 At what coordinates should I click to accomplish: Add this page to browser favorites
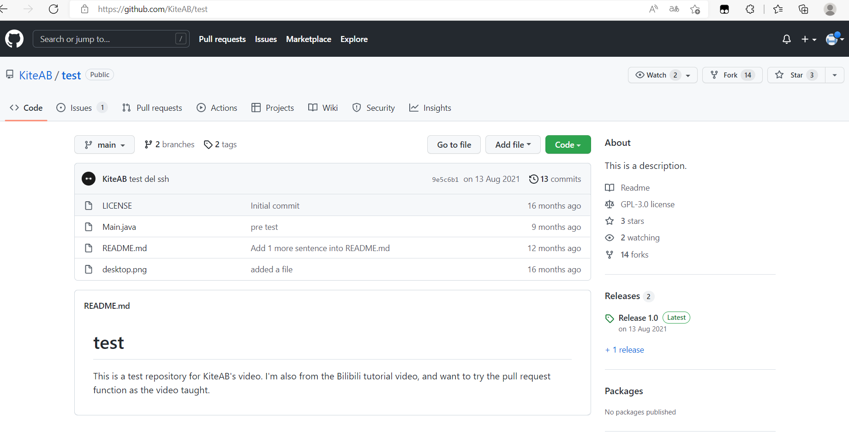pos(695,9)
